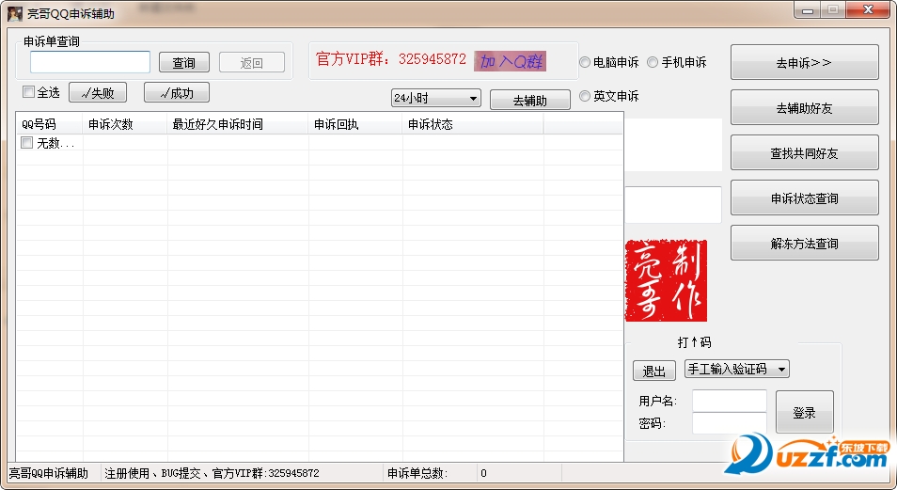Click the 官方VIP群: 325945872 red text
The height and width of the screenshot is (490, 897).
[x=391, y=59]
